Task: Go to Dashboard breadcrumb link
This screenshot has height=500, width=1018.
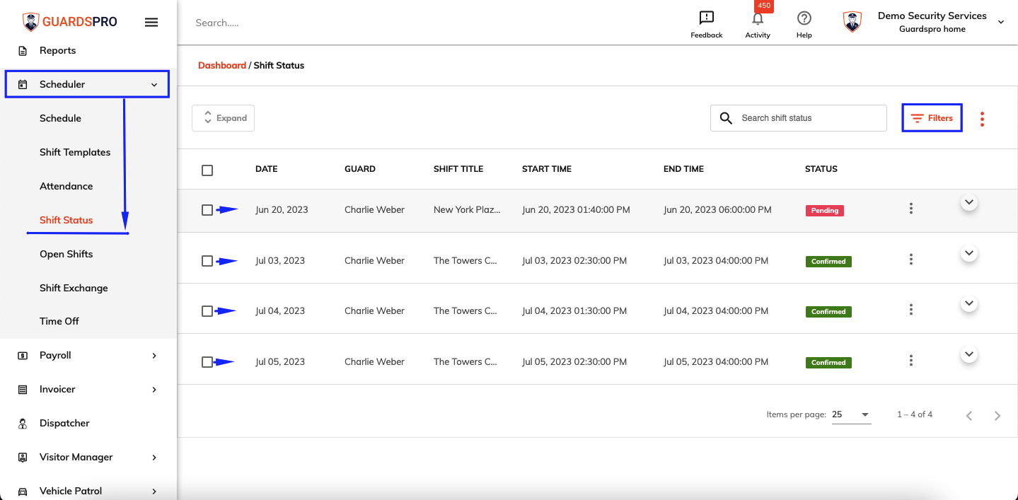Action: point(222,65)
